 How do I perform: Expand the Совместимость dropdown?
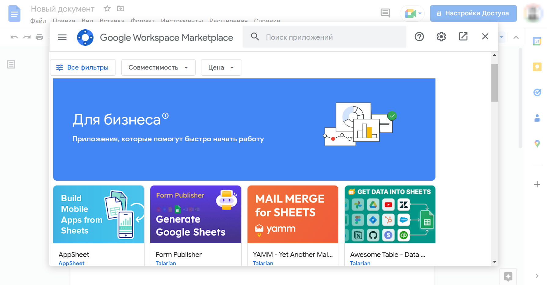point(158,67)
